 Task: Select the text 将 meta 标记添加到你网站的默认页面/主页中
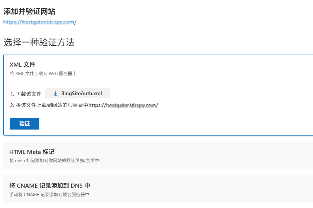click(x=54, y=160)
